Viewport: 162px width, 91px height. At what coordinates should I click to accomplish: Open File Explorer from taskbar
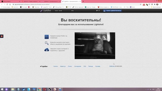(x=13, y=89)
